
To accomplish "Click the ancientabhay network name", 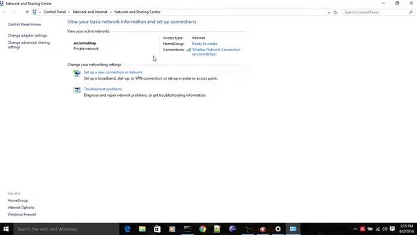I will (85, 43).
